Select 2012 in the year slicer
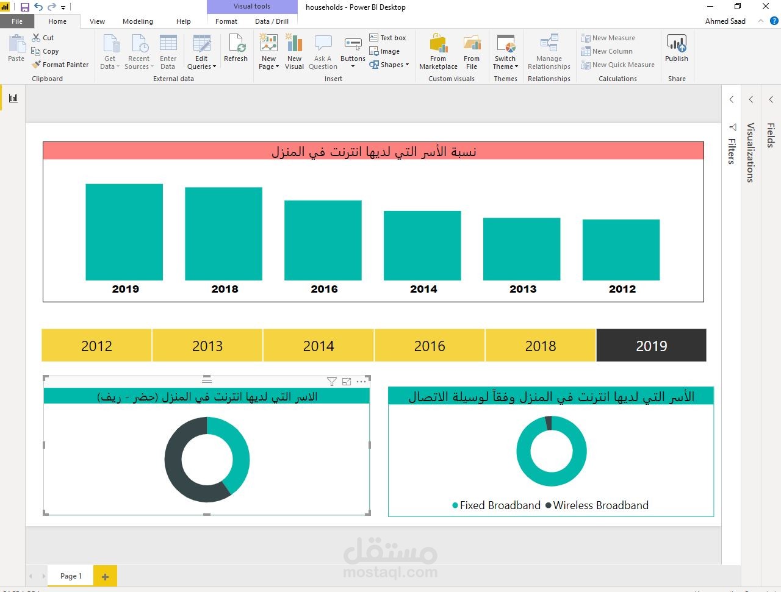781x592 pixels. tap(96, 345)
